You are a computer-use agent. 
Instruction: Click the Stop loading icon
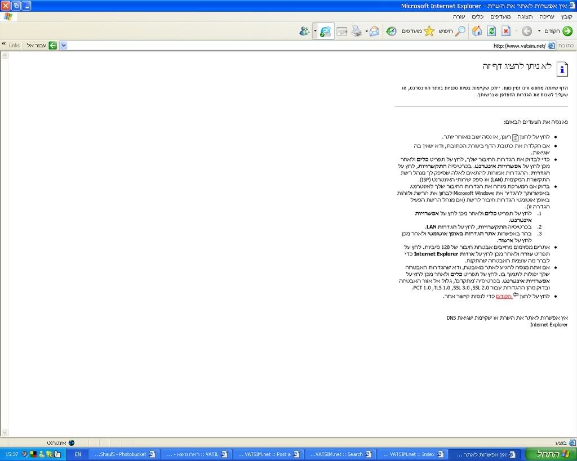[506, 31]
